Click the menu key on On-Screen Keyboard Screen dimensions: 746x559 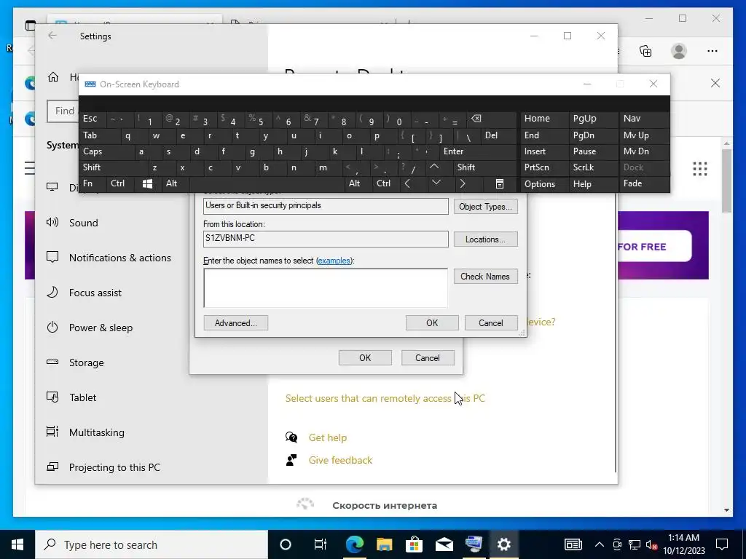(500, 184)
